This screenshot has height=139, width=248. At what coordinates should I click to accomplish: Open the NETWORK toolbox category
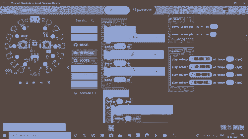pos(84,53)
